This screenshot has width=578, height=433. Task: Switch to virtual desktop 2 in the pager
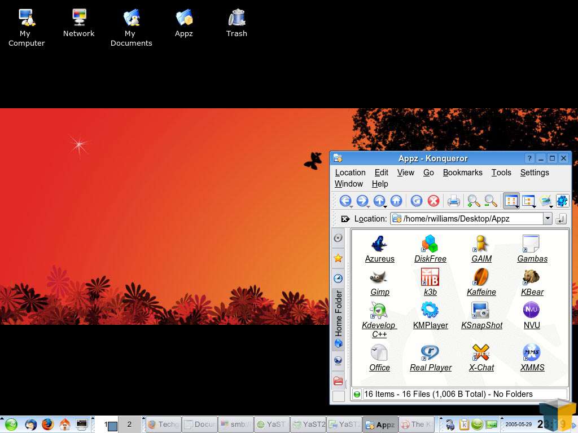point(129,425)
